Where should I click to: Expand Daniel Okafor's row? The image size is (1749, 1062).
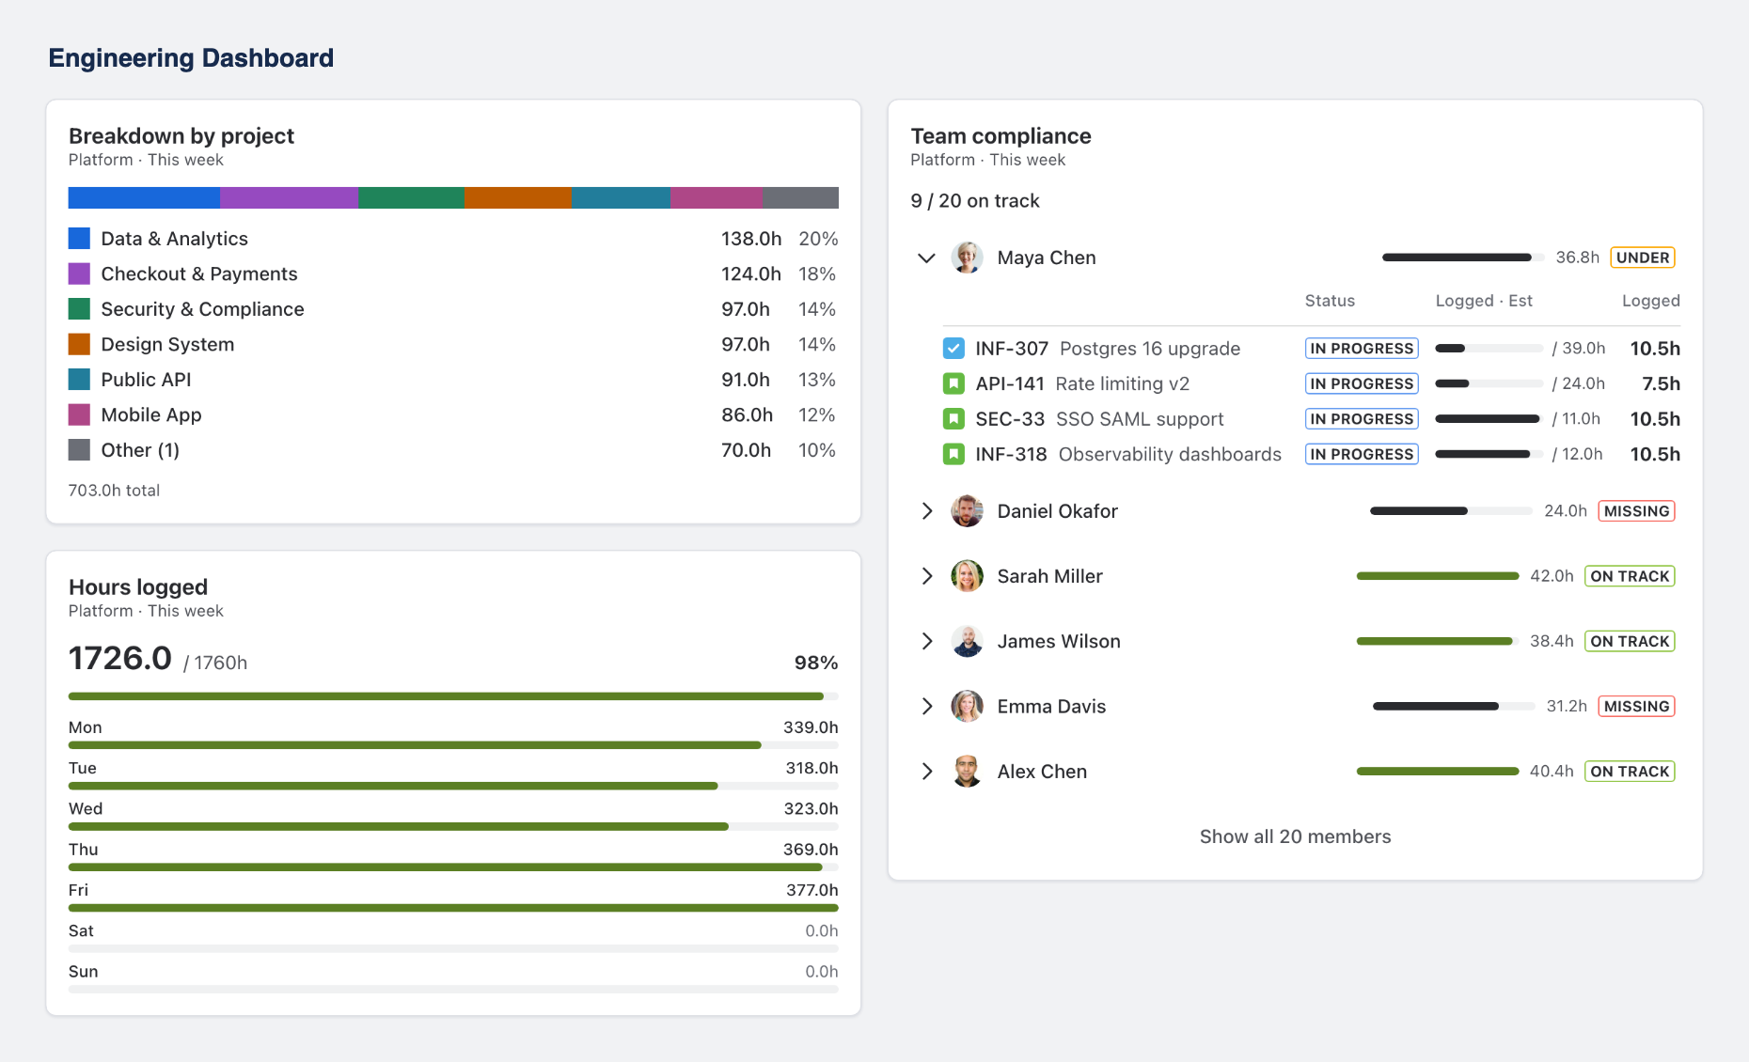point(926,511)
